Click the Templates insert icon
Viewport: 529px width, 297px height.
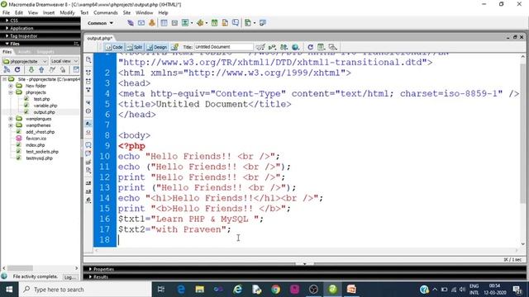tap(248, 23)
